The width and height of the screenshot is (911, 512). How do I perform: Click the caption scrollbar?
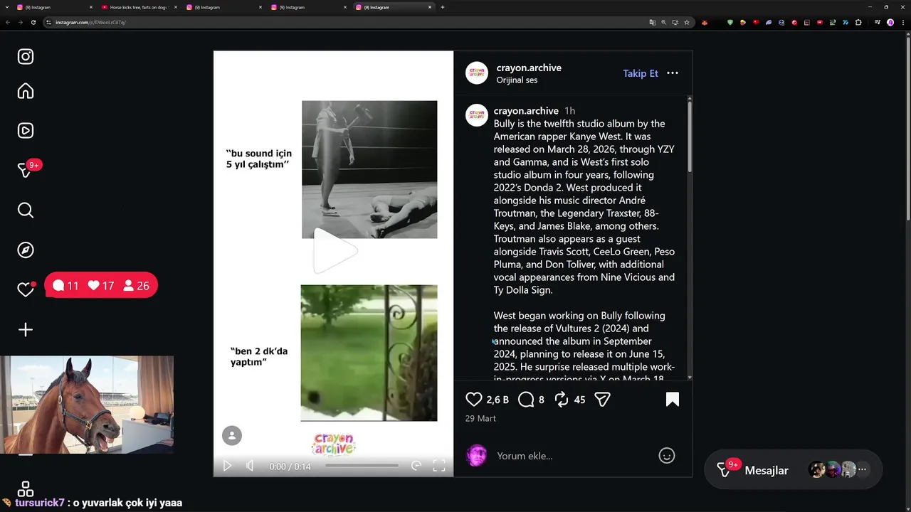690,135
